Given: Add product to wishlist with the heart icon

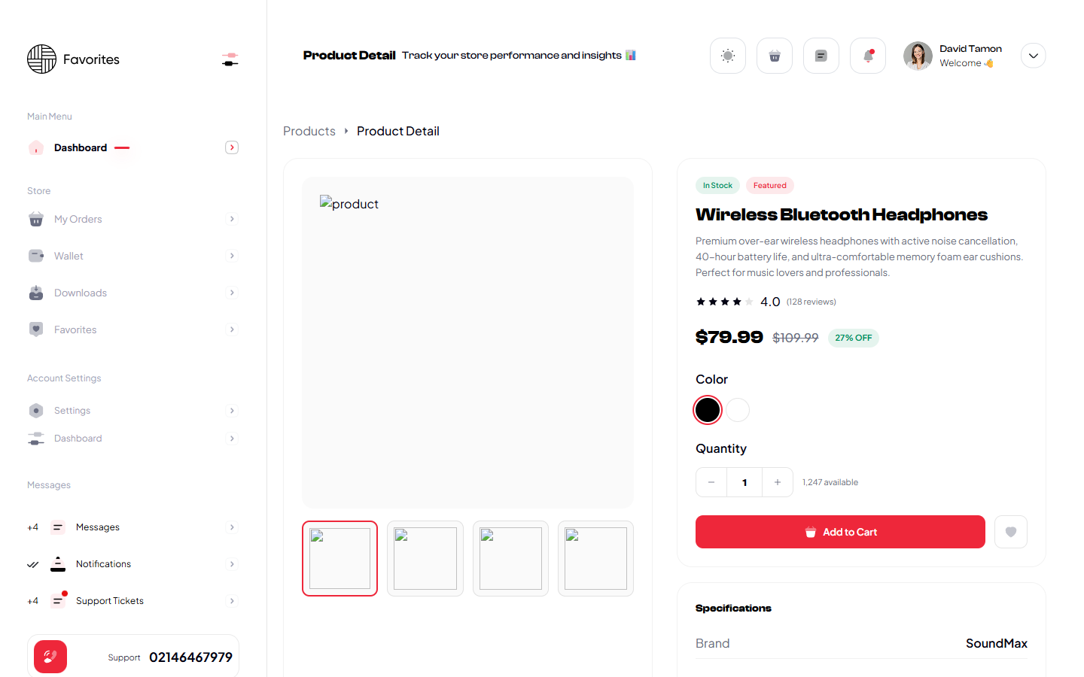Looking at the screenshot, I should coord(1010,532).
